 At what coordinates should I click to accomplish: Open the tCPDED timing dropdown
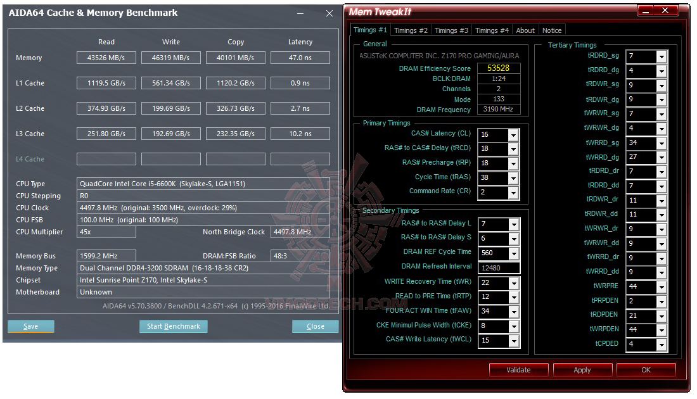(x=662, y=344)
